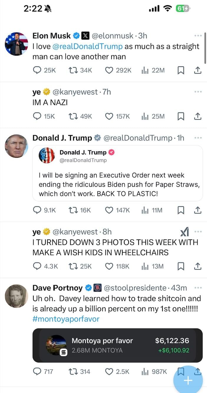Viewport: 207px width, 393px height.
Task: Tap the floating compose post button
Action: [188, 380]
